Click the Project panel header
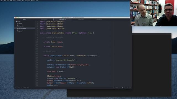Screen dimensions: 177x99 (x=25, y=20)
